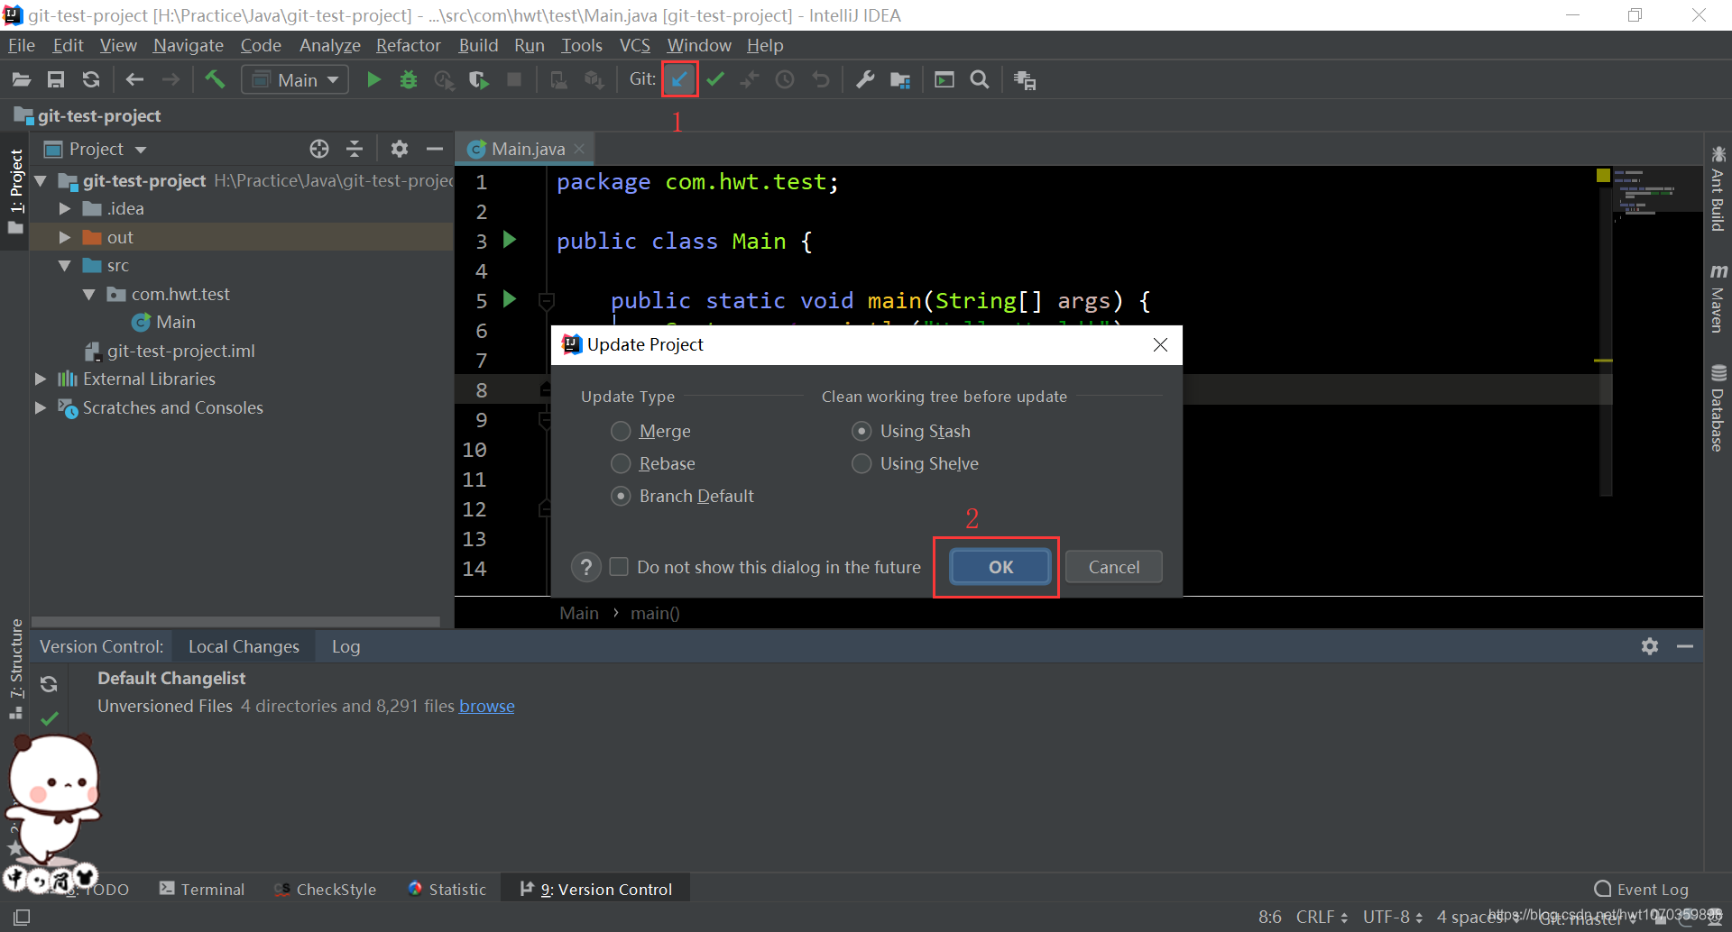Expand the .idea folder

point(65,209)
